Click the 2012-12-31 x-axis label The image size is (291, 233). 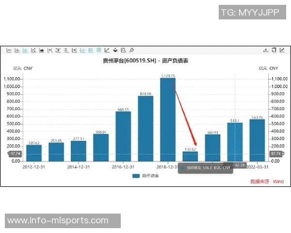point(34,167)
